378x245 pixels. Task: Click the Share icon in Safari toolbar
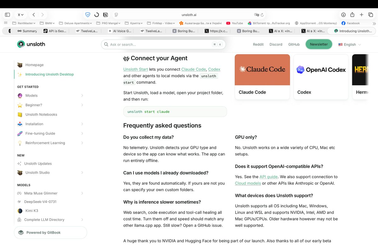(352, 15)
